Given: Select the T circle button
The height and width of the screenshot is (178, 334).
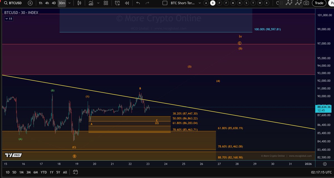Looking at the screenshot, I should pyautogui.click(x=253, y=3).
